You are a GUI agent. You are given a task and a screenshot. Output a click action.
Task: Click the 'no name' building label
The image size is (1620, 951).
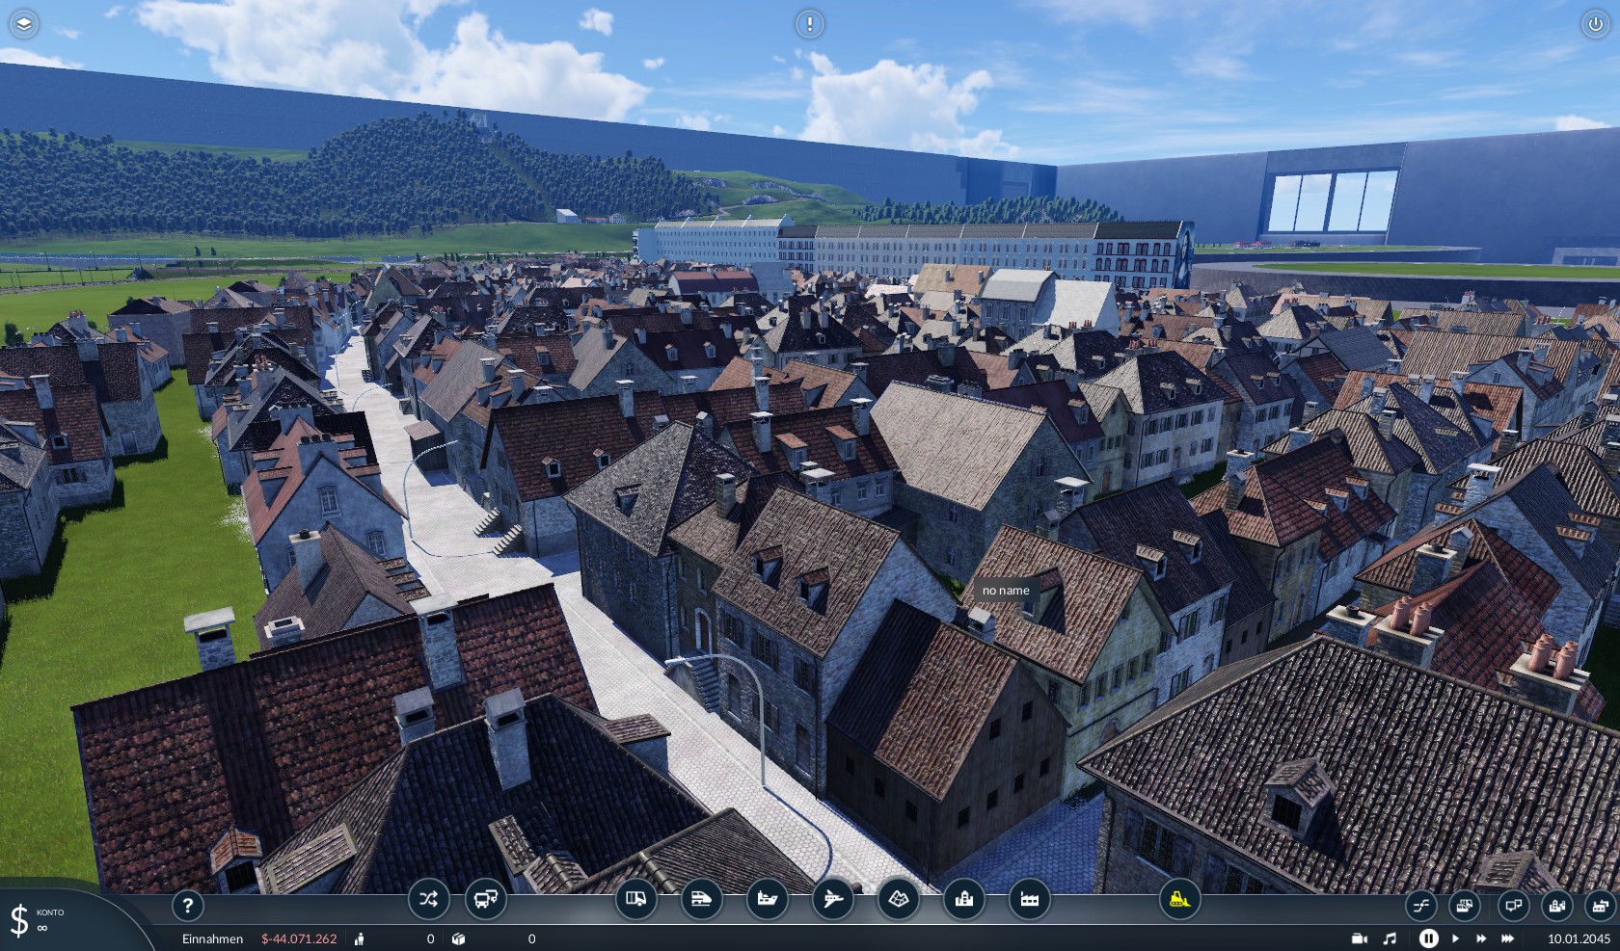click(x=1006, y=591)
